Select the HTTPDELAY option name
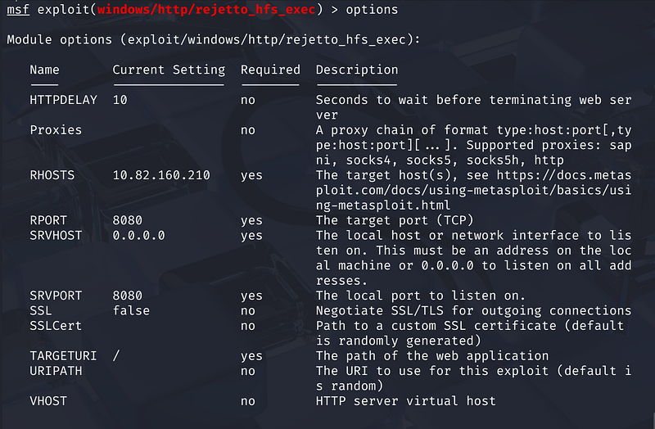Screen dimensions: 655x429 click(x=63, y=100)
